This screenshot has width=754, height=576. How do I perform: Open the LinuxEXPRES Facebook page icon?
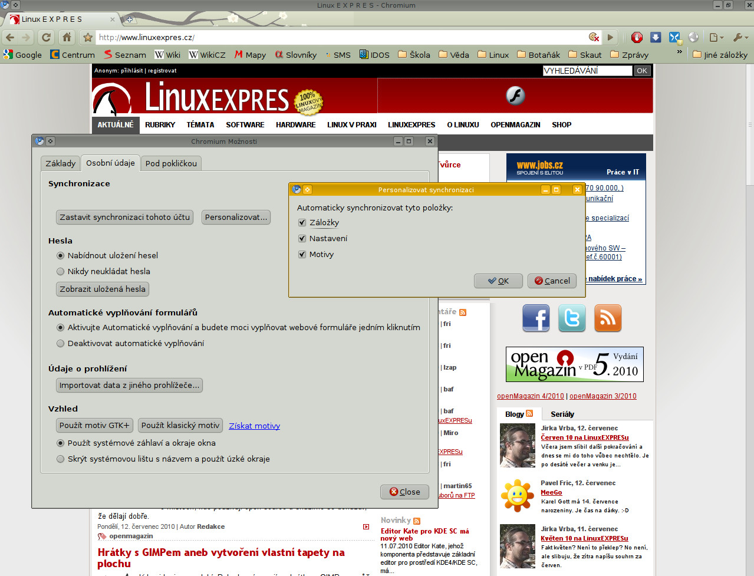(536, 318)
